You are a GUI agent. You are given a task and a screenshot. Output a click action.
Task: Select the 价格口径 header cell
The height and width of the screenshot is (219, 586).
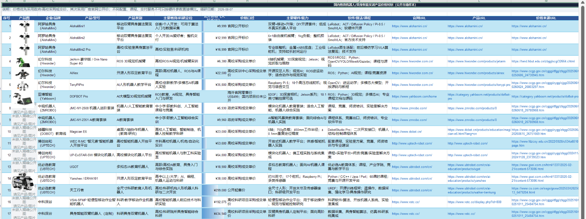pyautogui.click(x=247, y=18)
